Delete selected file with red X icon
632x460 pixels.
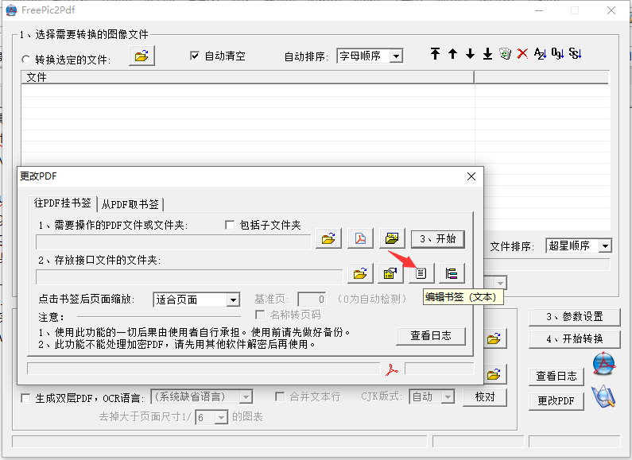coord(522,53)
